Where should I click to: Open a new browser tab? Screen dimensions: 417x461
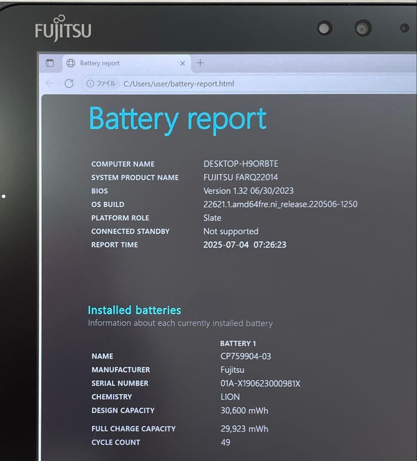click(200, 63)
